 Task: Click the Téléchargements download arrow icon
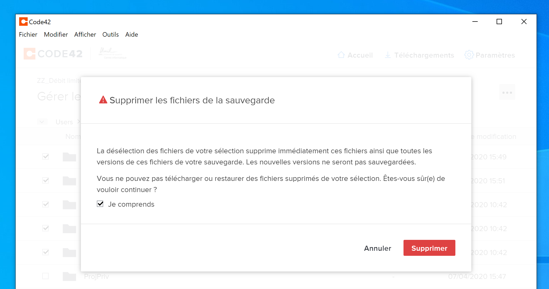tap(388, 55)
